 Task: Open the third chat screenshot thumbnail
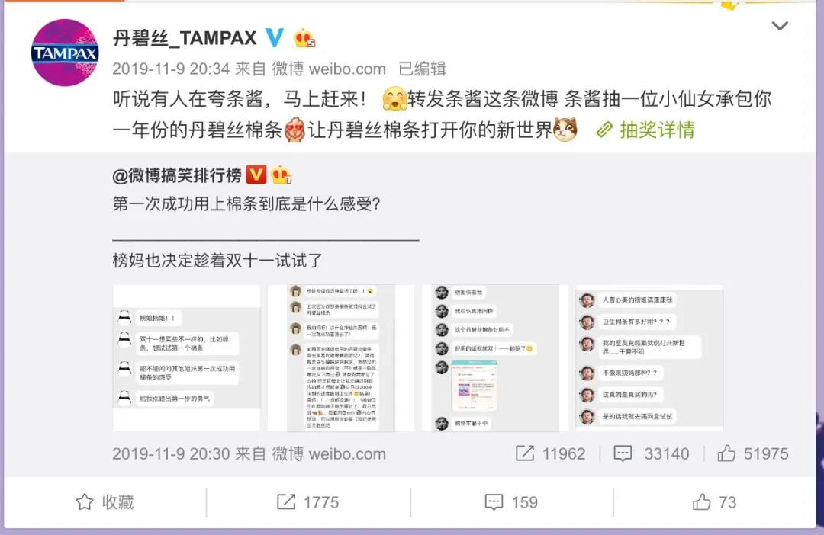[495, 358]
